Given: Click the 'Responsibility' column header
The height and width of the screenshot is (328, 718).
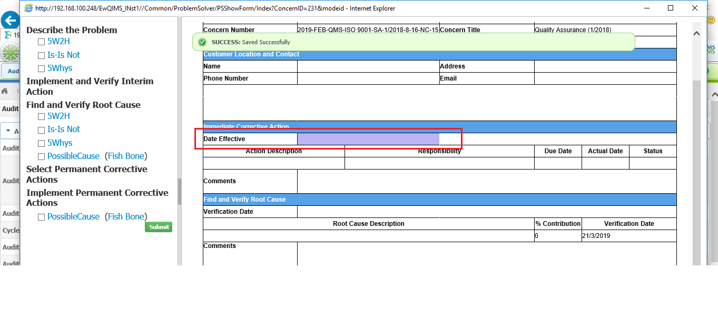Looking at the screenshot, I should point(439,151).
